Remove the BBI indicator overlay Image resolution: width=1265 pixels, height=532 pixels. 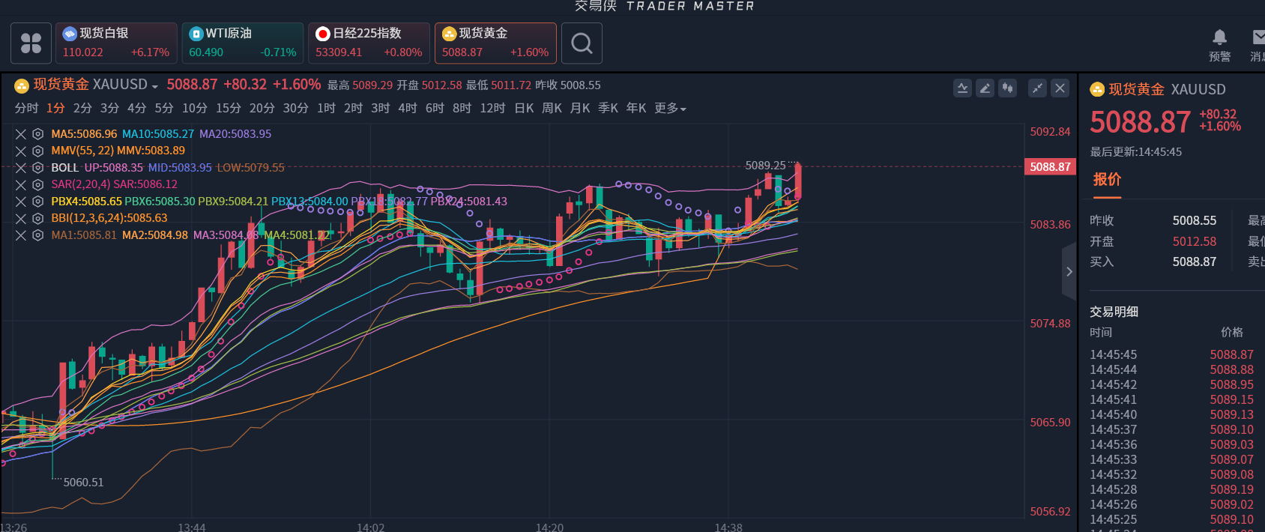click(21, 218)
